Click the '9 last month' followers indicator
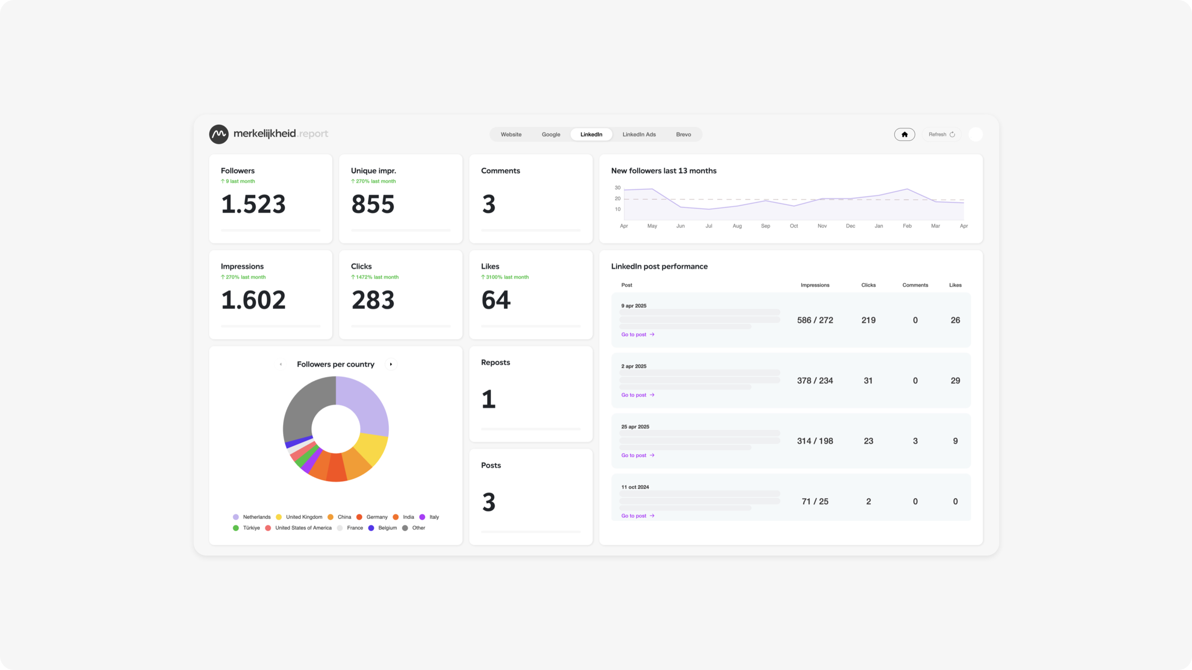The image size is (1192, 670). (238, 181)
